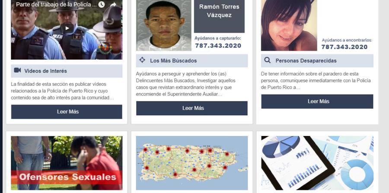
Task: Click the watch later clock icon
Action: [x=101, y=4]
